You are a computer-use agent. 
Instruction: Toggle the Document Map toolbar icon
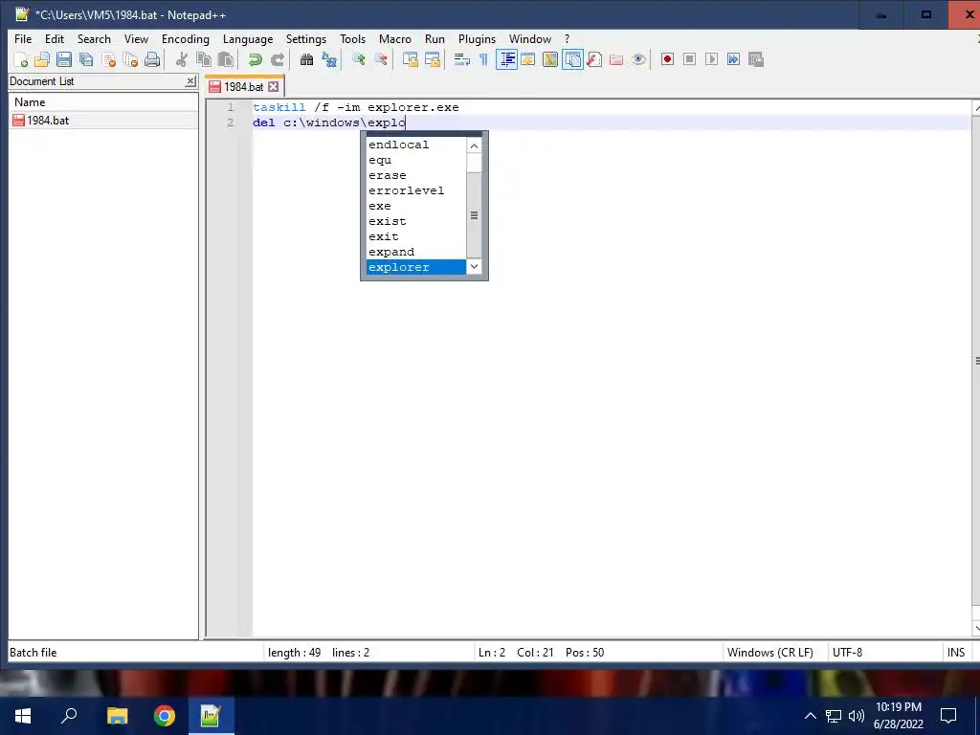point(550,59)
